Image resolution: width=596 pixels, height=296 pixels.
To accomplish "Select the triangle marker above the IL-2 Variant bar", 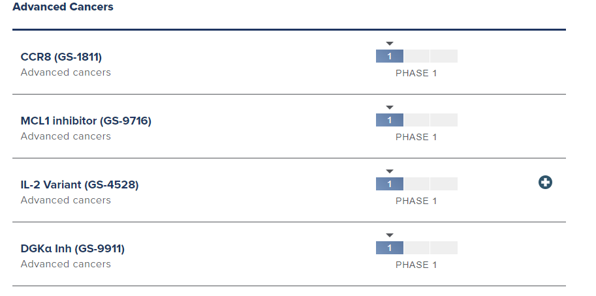I will [390, 171].
